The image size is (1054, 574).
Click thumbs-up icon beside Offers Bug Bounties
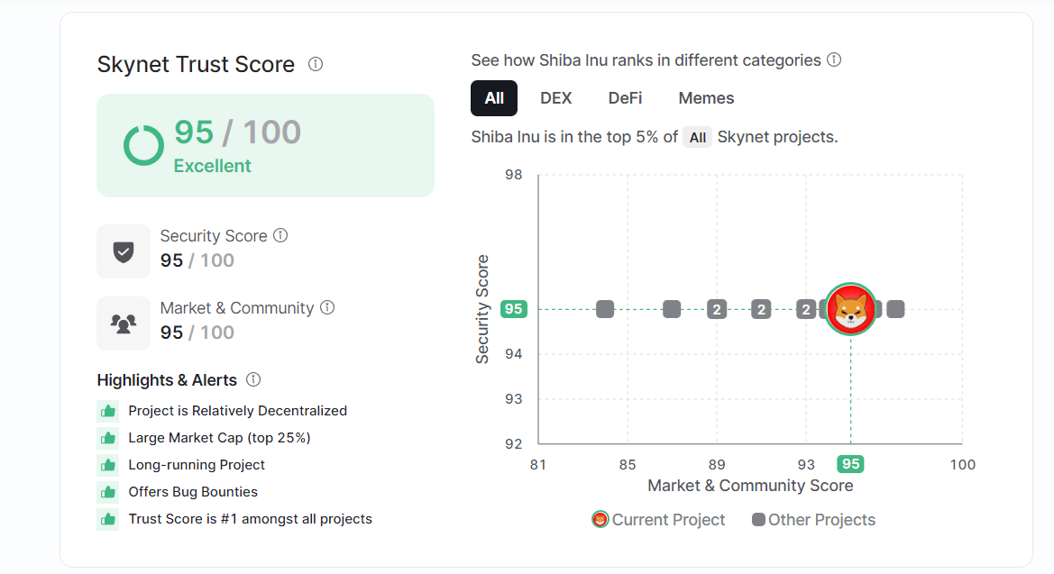point(107,492)
